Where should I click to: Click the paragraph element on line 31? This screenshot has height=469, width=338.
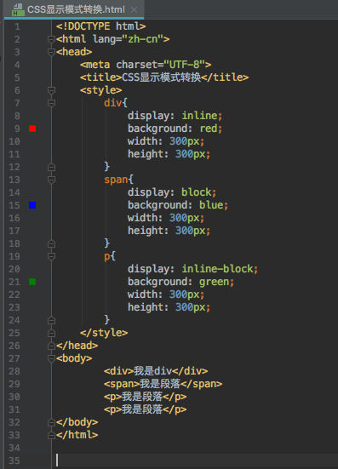pyautogui.click(x=145, y=409)
